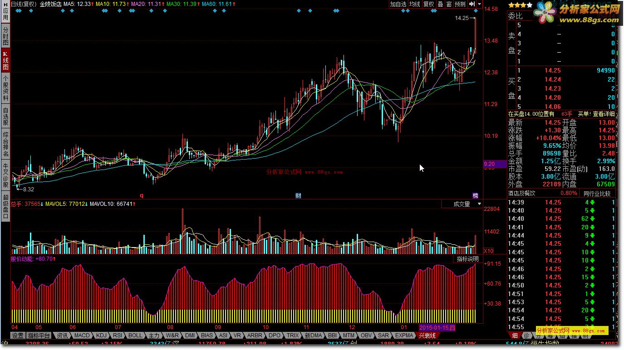Image resolution: width=624 pixels, height=350 pixels.
Task: Open the 指标平台 indicator platform tab
Action: [x=39, y=335]
